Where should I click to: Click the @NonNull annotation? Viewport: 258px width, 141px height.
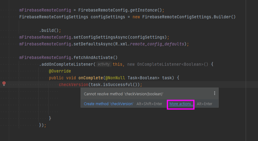click(x=115, y=78)
